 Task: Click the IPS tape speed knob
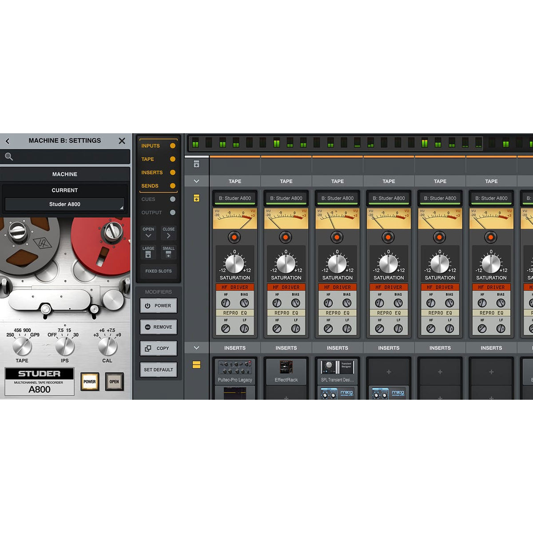[x=65, y=346]
